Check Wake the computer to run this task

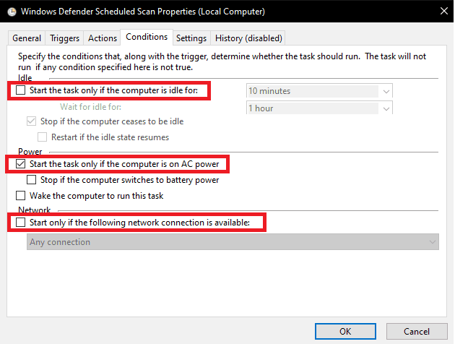[x=21, y=195]
